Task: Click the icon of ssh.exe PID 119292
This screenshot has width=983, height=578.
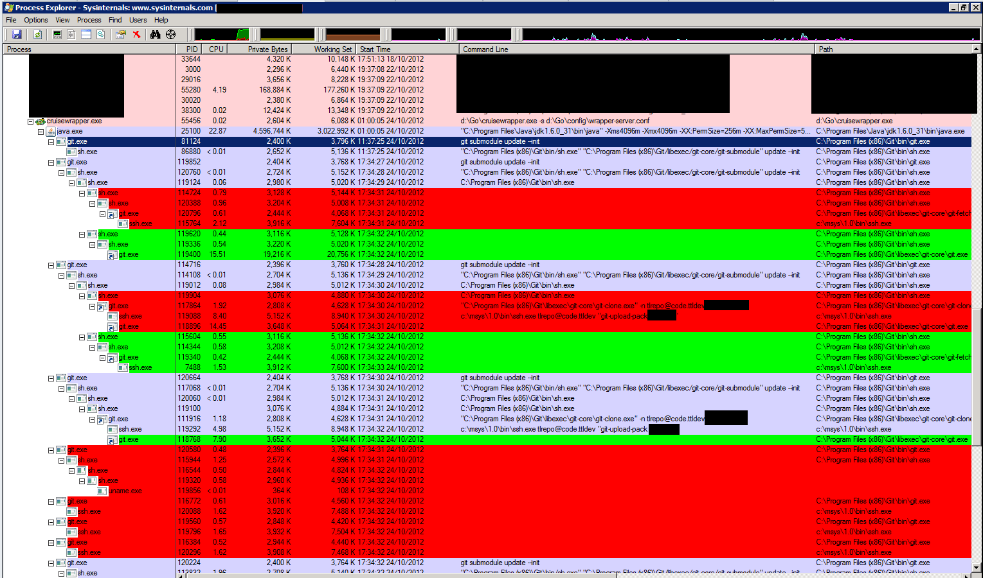Action: point(113,429)
